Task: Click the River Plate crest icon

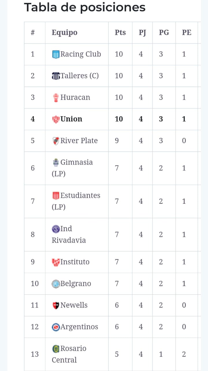Action: [56, 141]
